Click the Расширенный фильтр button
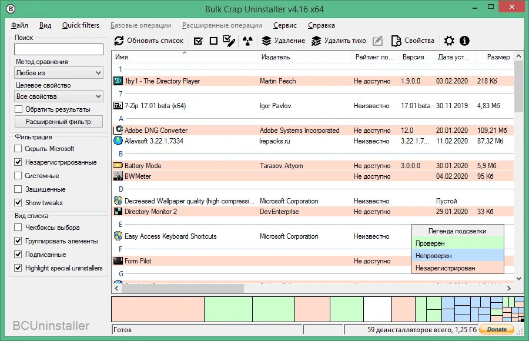Image resolution: width=529 pixels, height=341 pixels. point(59,122)
